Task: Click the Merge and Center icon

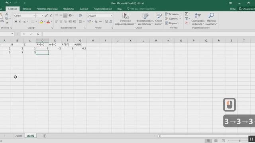Action: [80, 21]
